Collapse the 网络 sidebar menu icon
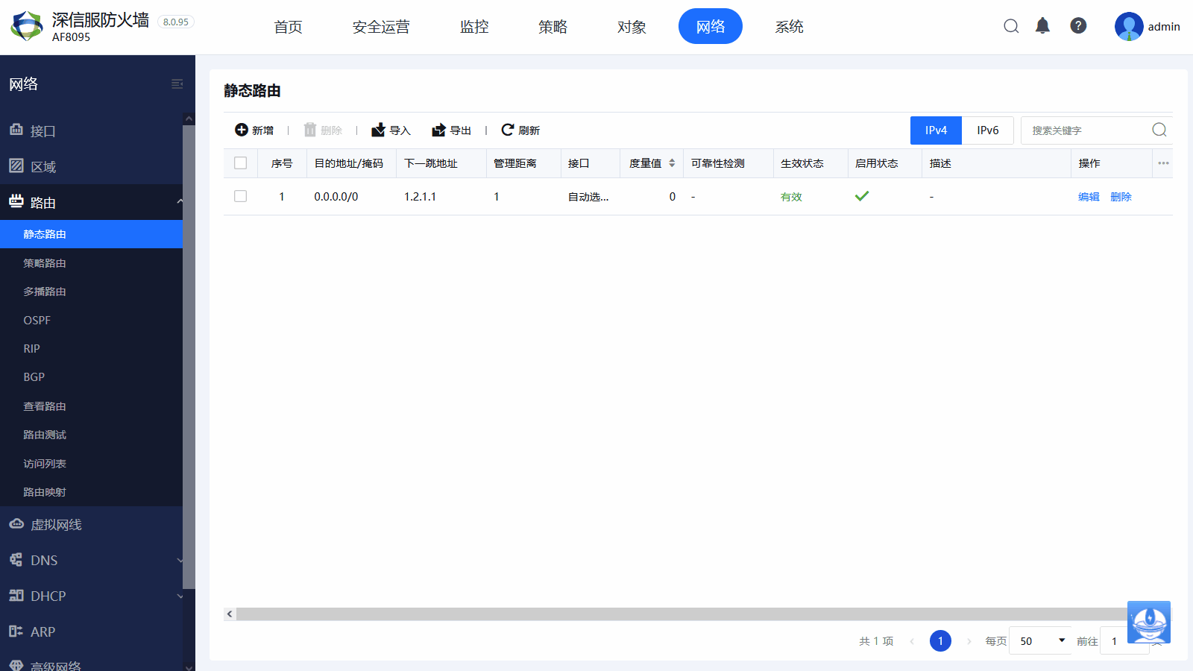This screenshot has width=1193, height=671. click(177, 84)
